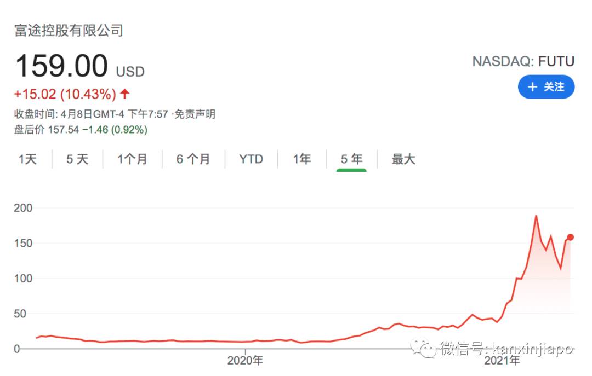The width and height of the screenshot is (592, 376).
Task: View the 6个月 price chart
Action: click(193, 159)
